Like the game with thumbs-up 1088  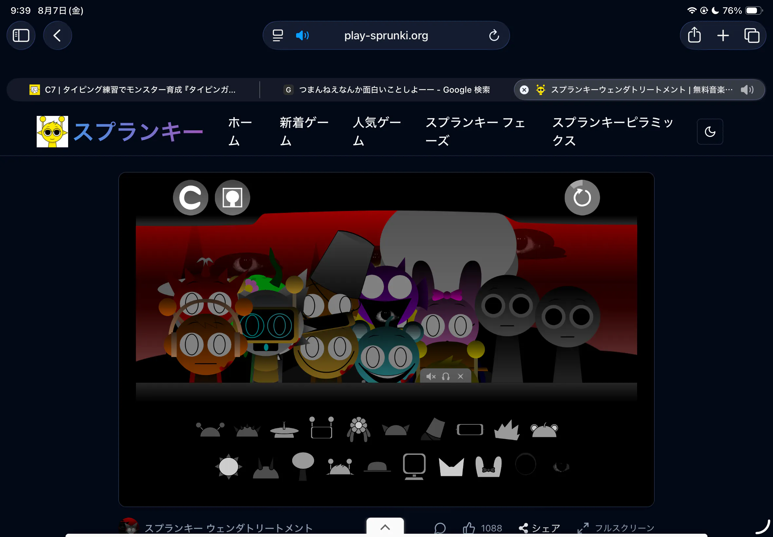tap(482, 528)
